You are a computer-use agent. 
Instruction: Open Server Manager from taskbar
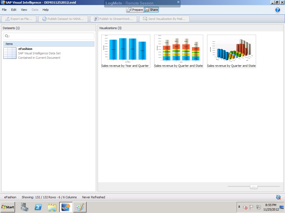tap(24, 207)
